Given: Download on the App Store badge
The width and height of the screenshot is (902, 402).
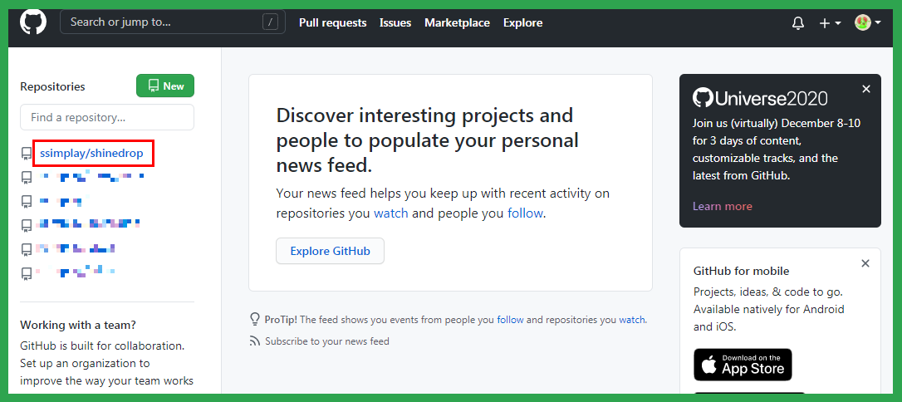Looking at the screenshot, I should tap(743, 365).
